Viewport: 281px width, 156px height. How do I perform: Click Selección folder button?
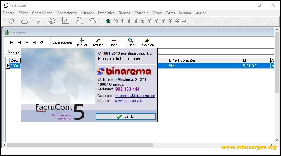pos(147,43)
